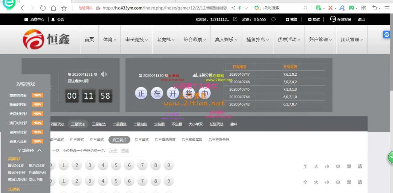This screenshot has height=193, width=393.
Task: Select the 后三复式 play type
Action: point(119,140)
